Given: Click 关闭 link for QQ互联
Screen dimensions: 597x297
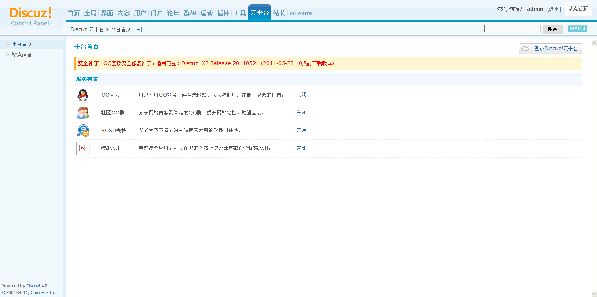Looking at the screenshot, I should click(x=301, y=95).
